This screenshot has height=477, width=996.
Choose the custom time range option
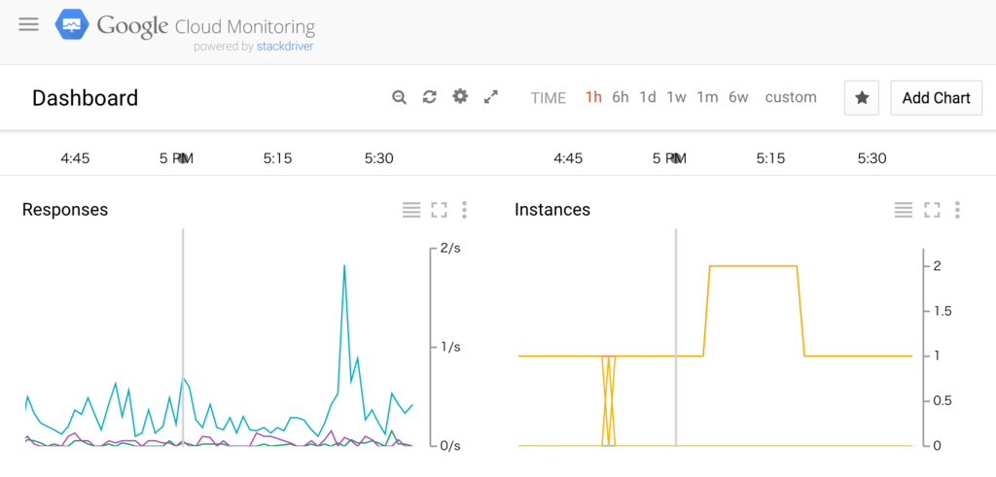tap(791, 98)
